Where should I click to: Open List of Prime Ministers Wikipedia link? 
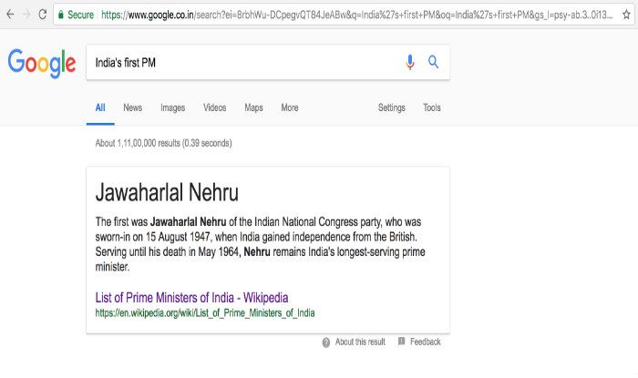(x=191, y=297)
